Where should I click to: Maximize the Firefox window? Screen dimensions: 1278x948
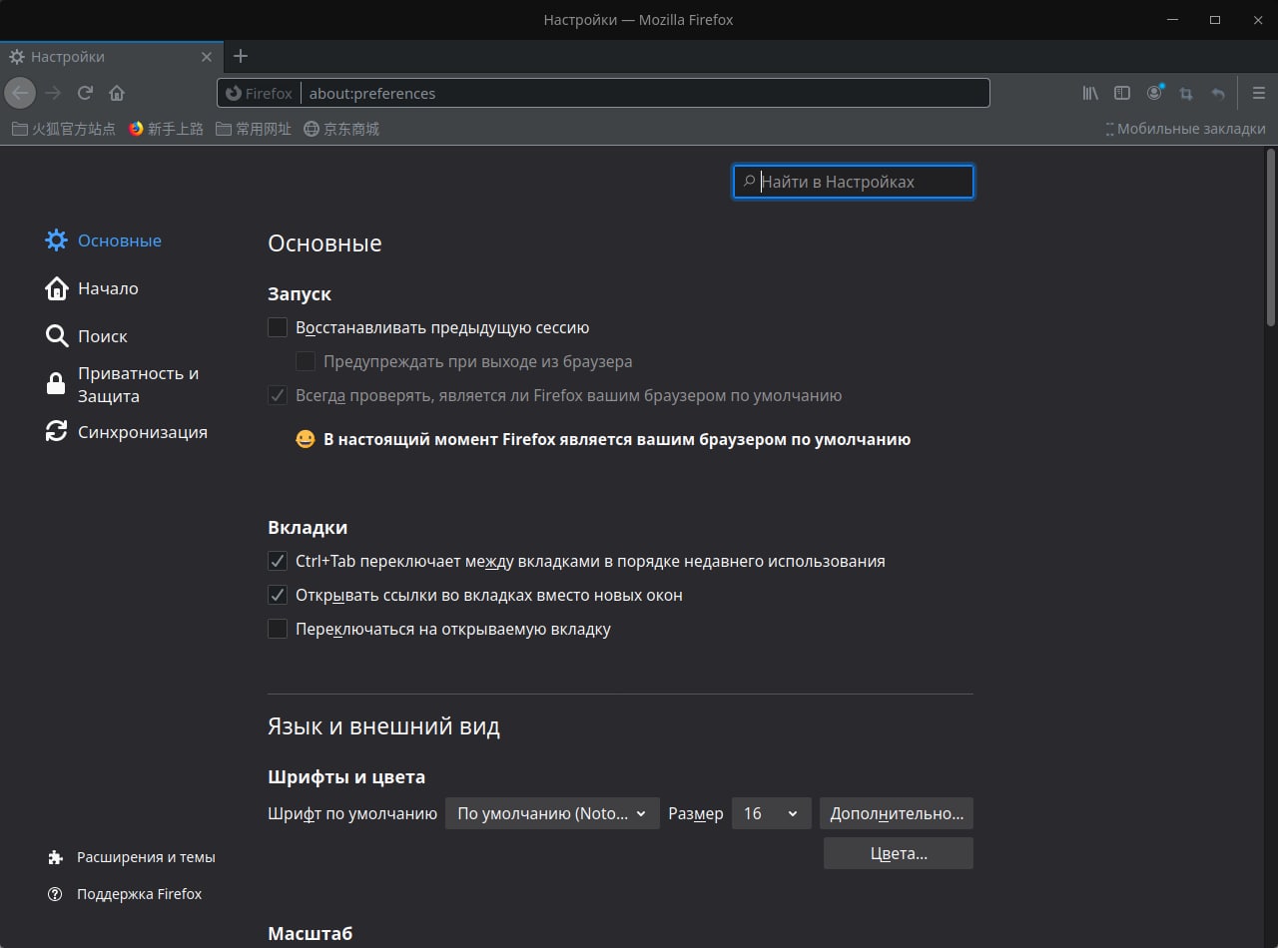click(x=1215, y=20)
